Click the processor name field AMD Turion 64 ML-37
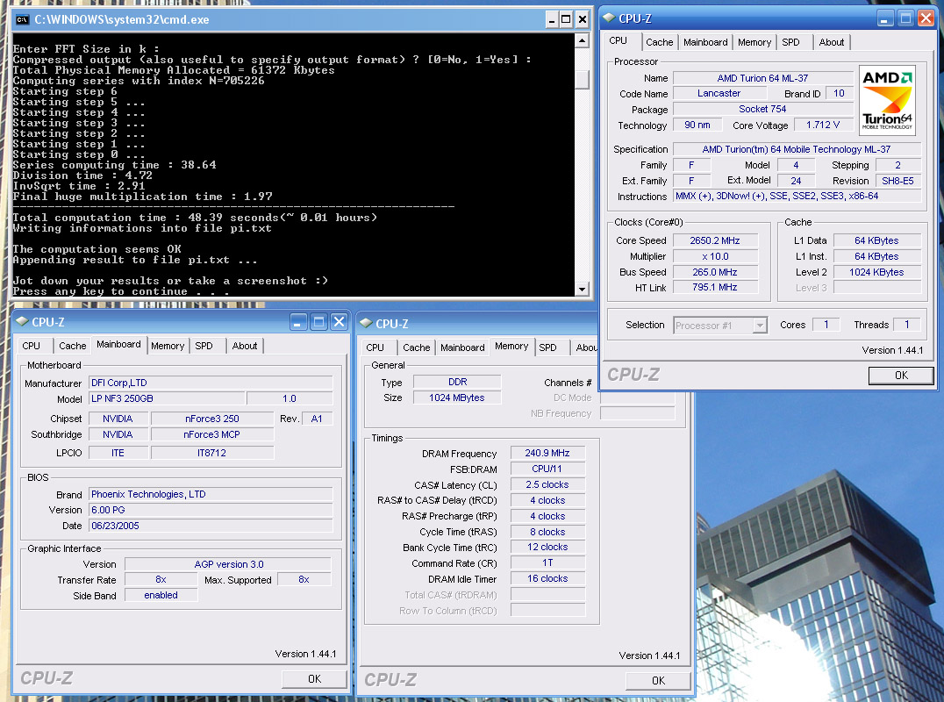This screenshot has height=702, width=944. click(x=762, y=78)
